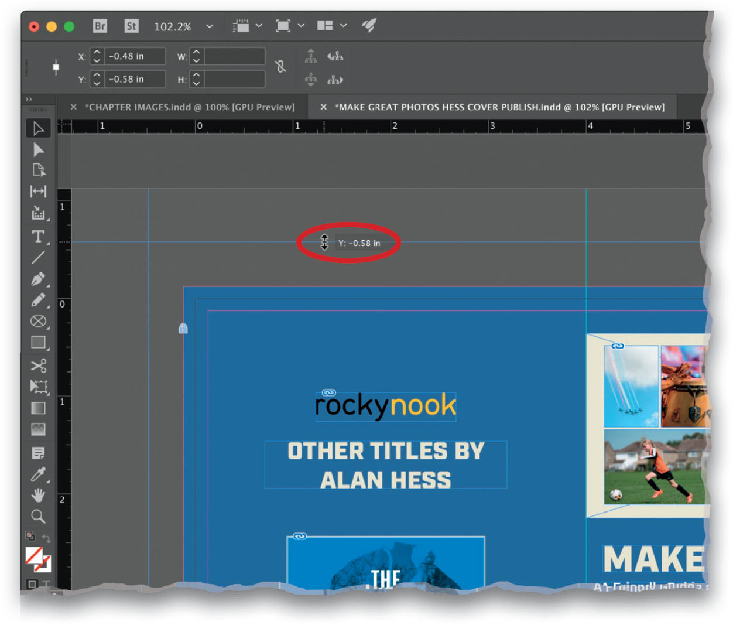Open Adobe Stock with the St icon
Image resolution: width=733 pixels, height=625 pixels.
(131, 26)
